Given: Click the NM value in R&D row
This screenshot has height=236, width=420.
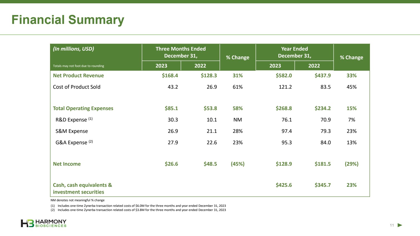Looking at the screenshot, I should (x=238, y=120).
